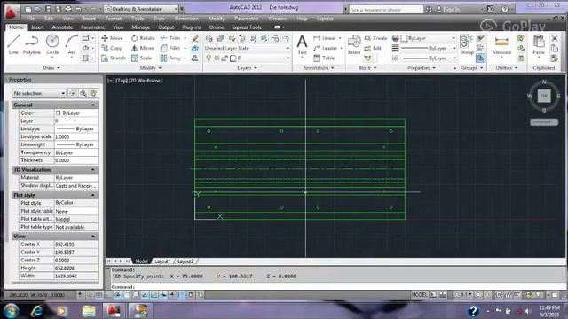Switch to the Layout2 tab
The width and height of the screenshot is (568, 319).
click(x=185, y=261)
